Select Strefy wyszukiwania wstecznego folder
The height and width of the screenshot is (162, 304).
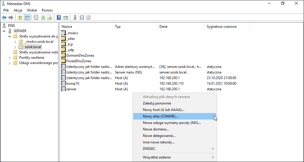[x=39, y=52]
